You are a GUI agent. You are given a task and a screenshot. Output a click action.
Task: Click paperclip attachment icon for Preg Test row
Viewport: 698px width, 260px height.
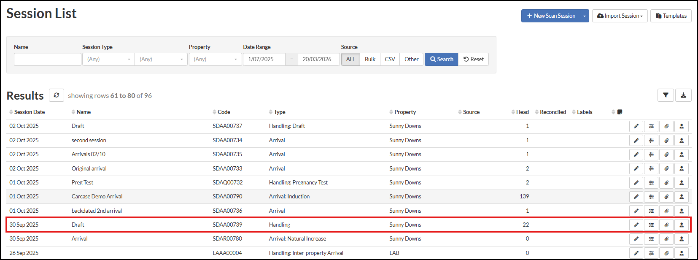(666, 183)
